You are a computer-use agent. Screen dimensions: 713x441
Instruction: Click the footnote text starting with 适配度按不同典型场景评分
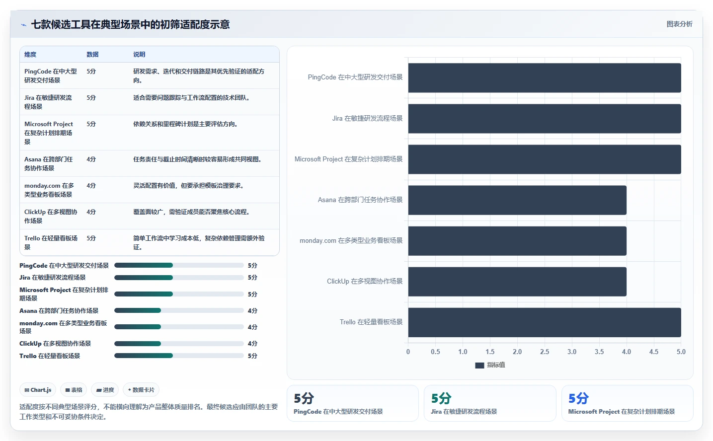(149, 412)
